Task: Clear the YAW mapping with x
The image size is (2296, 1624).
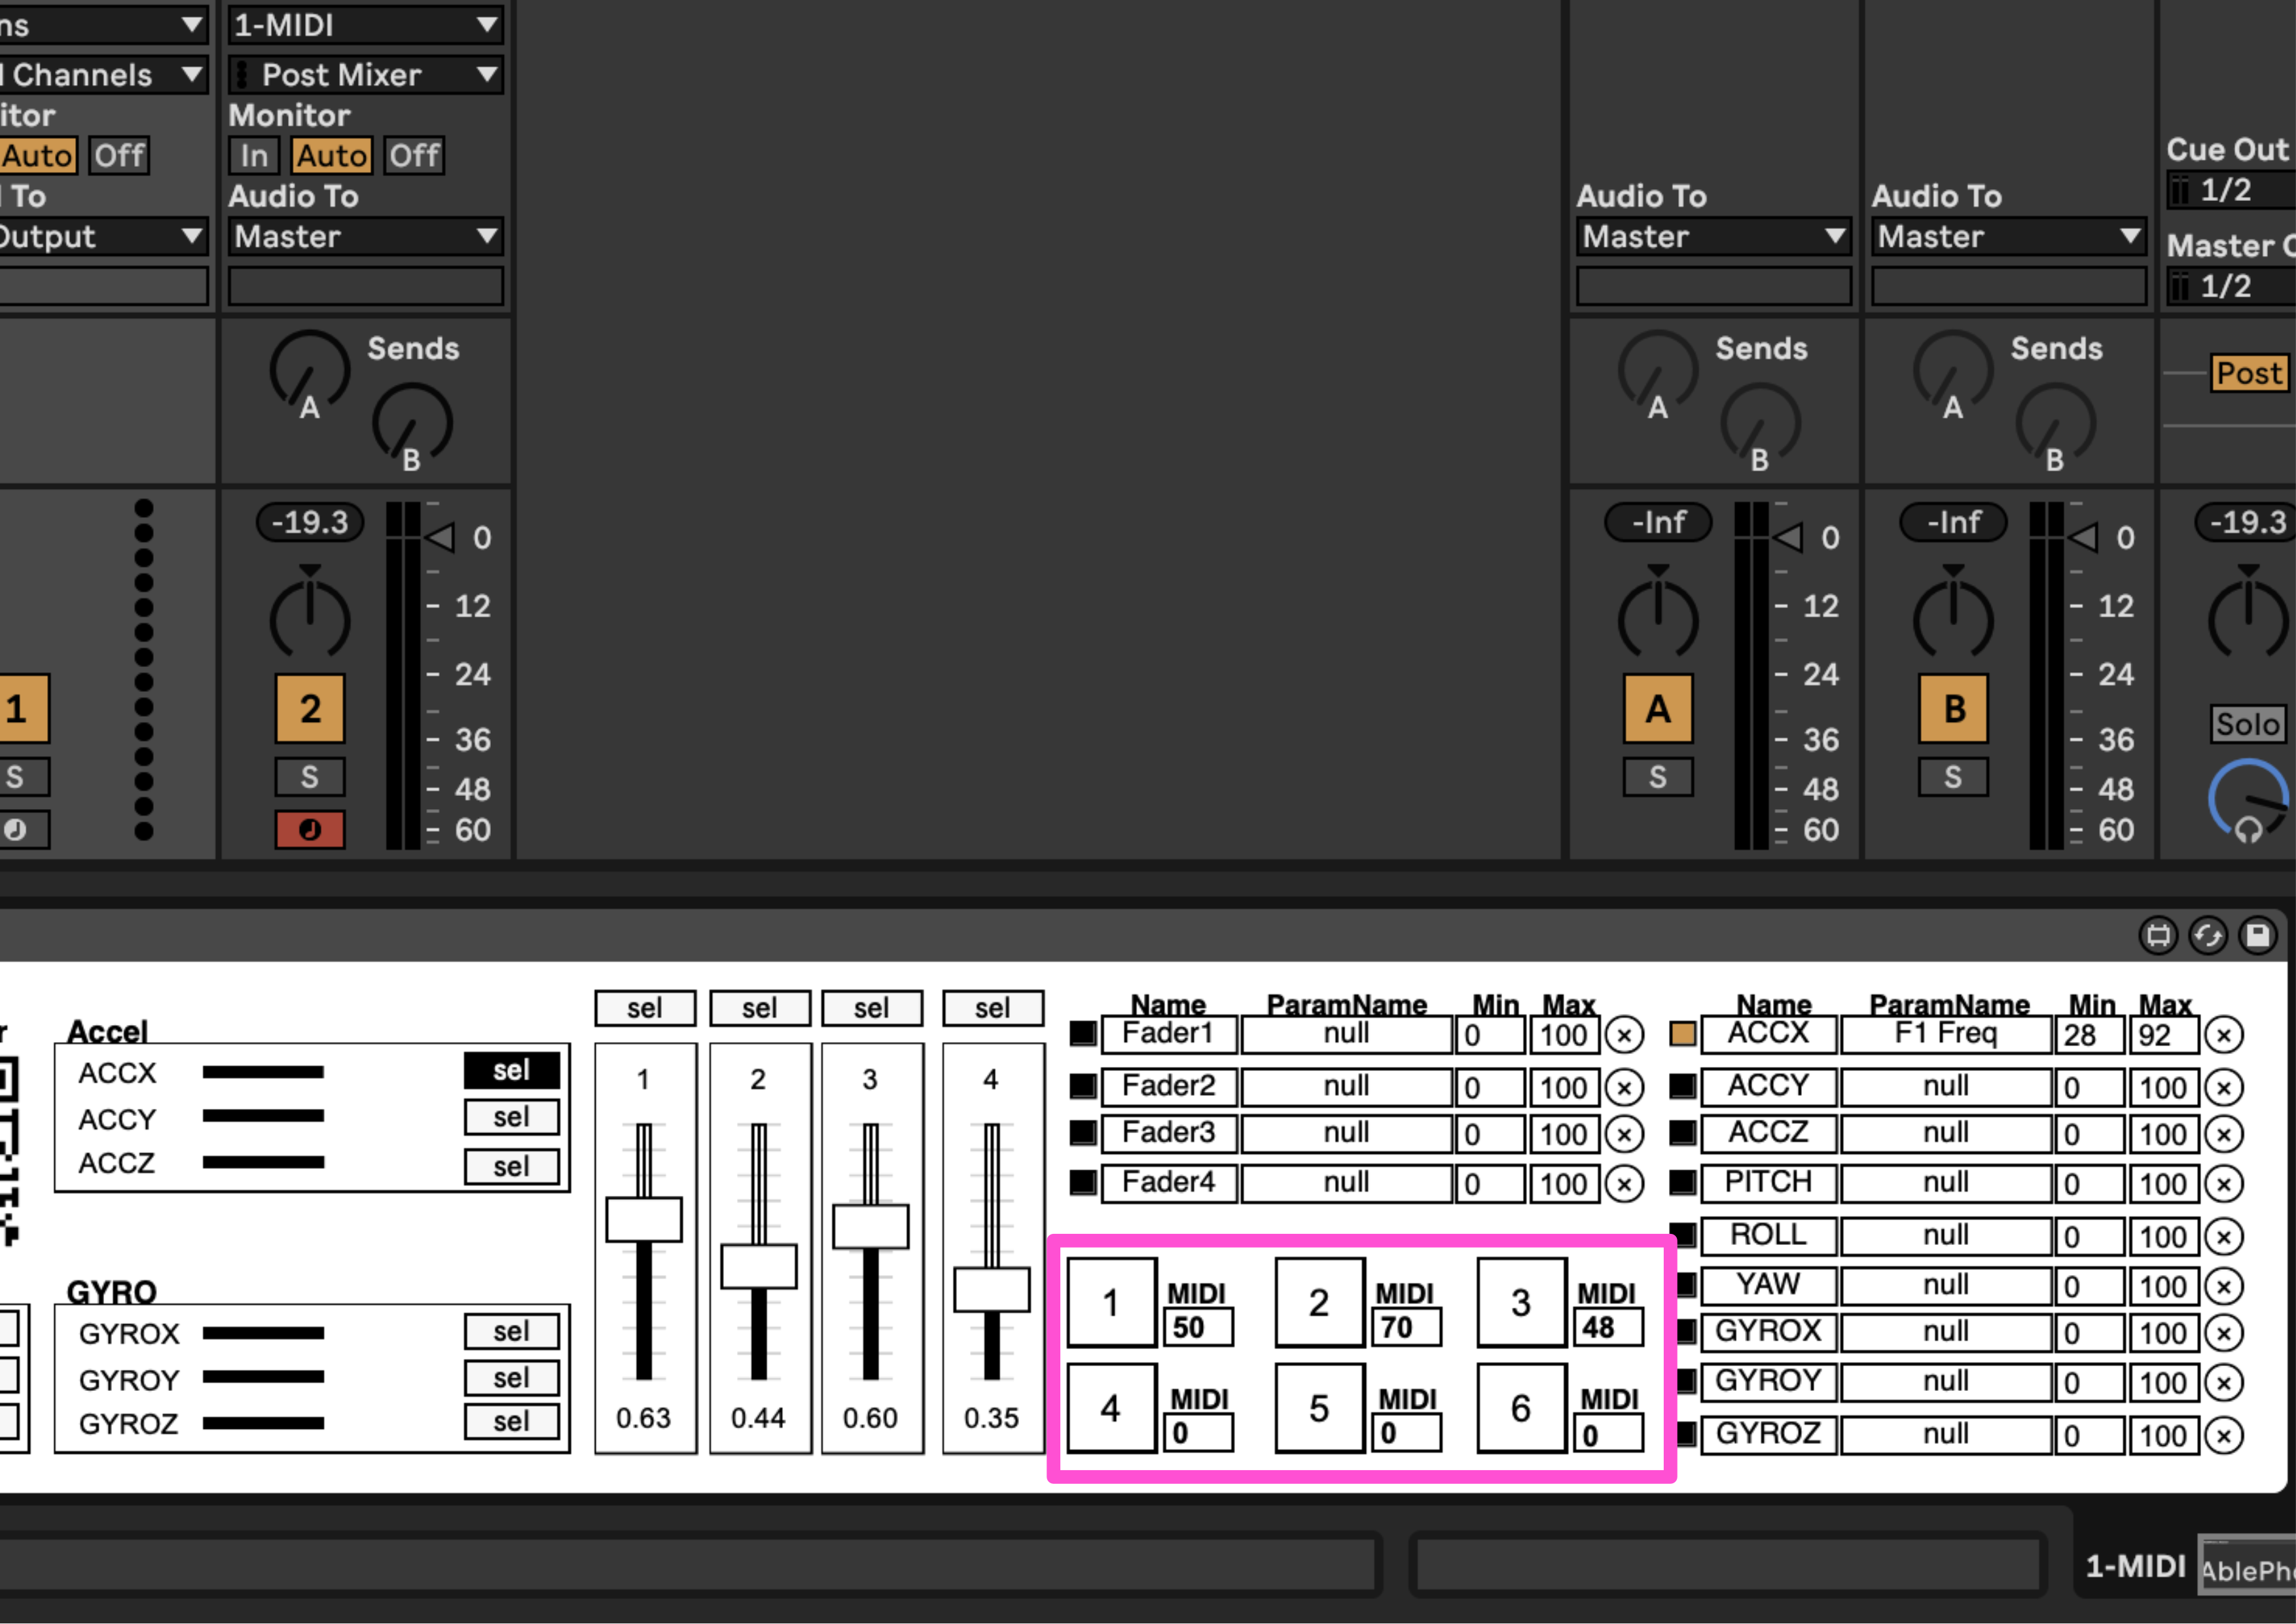Action: click(2224, 1286)
